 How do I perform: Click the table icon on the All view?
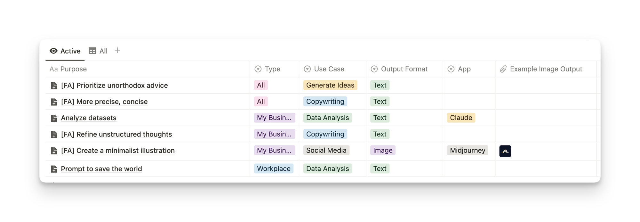92,51
